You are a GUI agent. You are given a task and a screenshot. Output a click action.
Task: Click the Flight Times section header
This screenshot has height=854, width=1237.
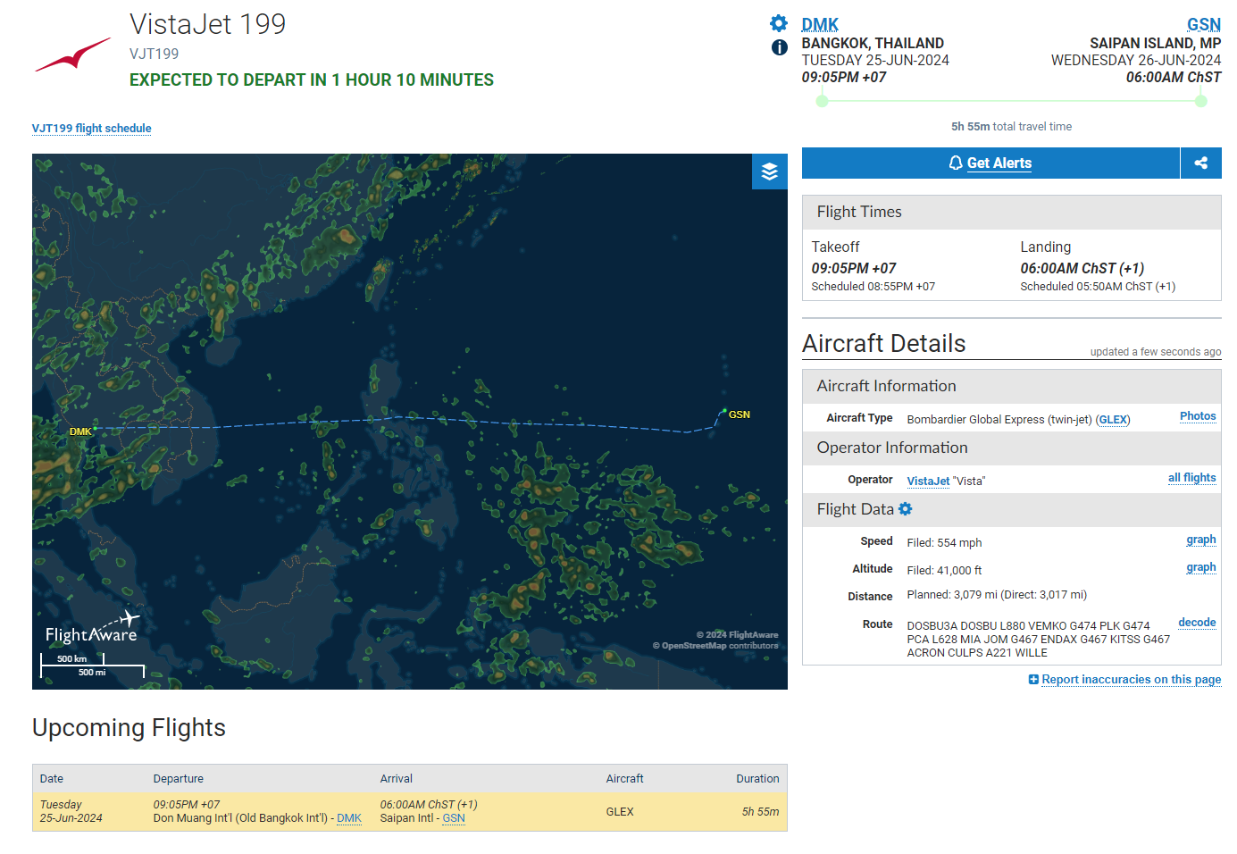(1012, 212)
